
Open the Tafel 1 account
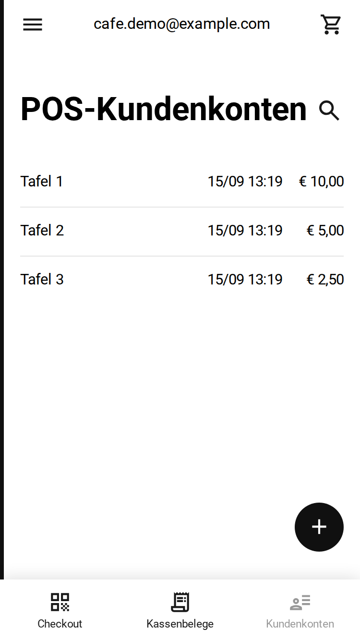[182, 182]
